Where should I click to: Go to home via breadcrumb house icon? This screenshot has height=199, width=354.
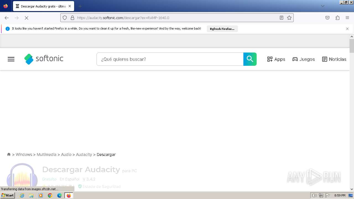9,155
